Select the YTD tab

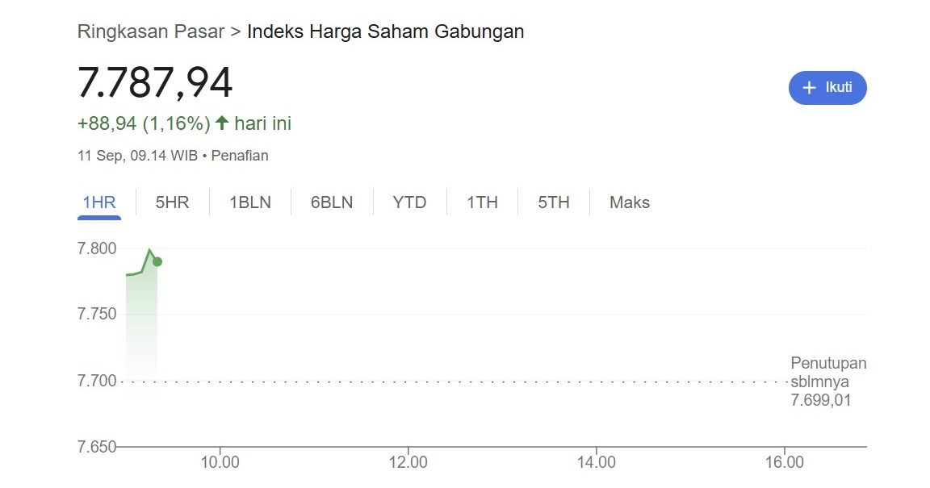pos(409,202)
